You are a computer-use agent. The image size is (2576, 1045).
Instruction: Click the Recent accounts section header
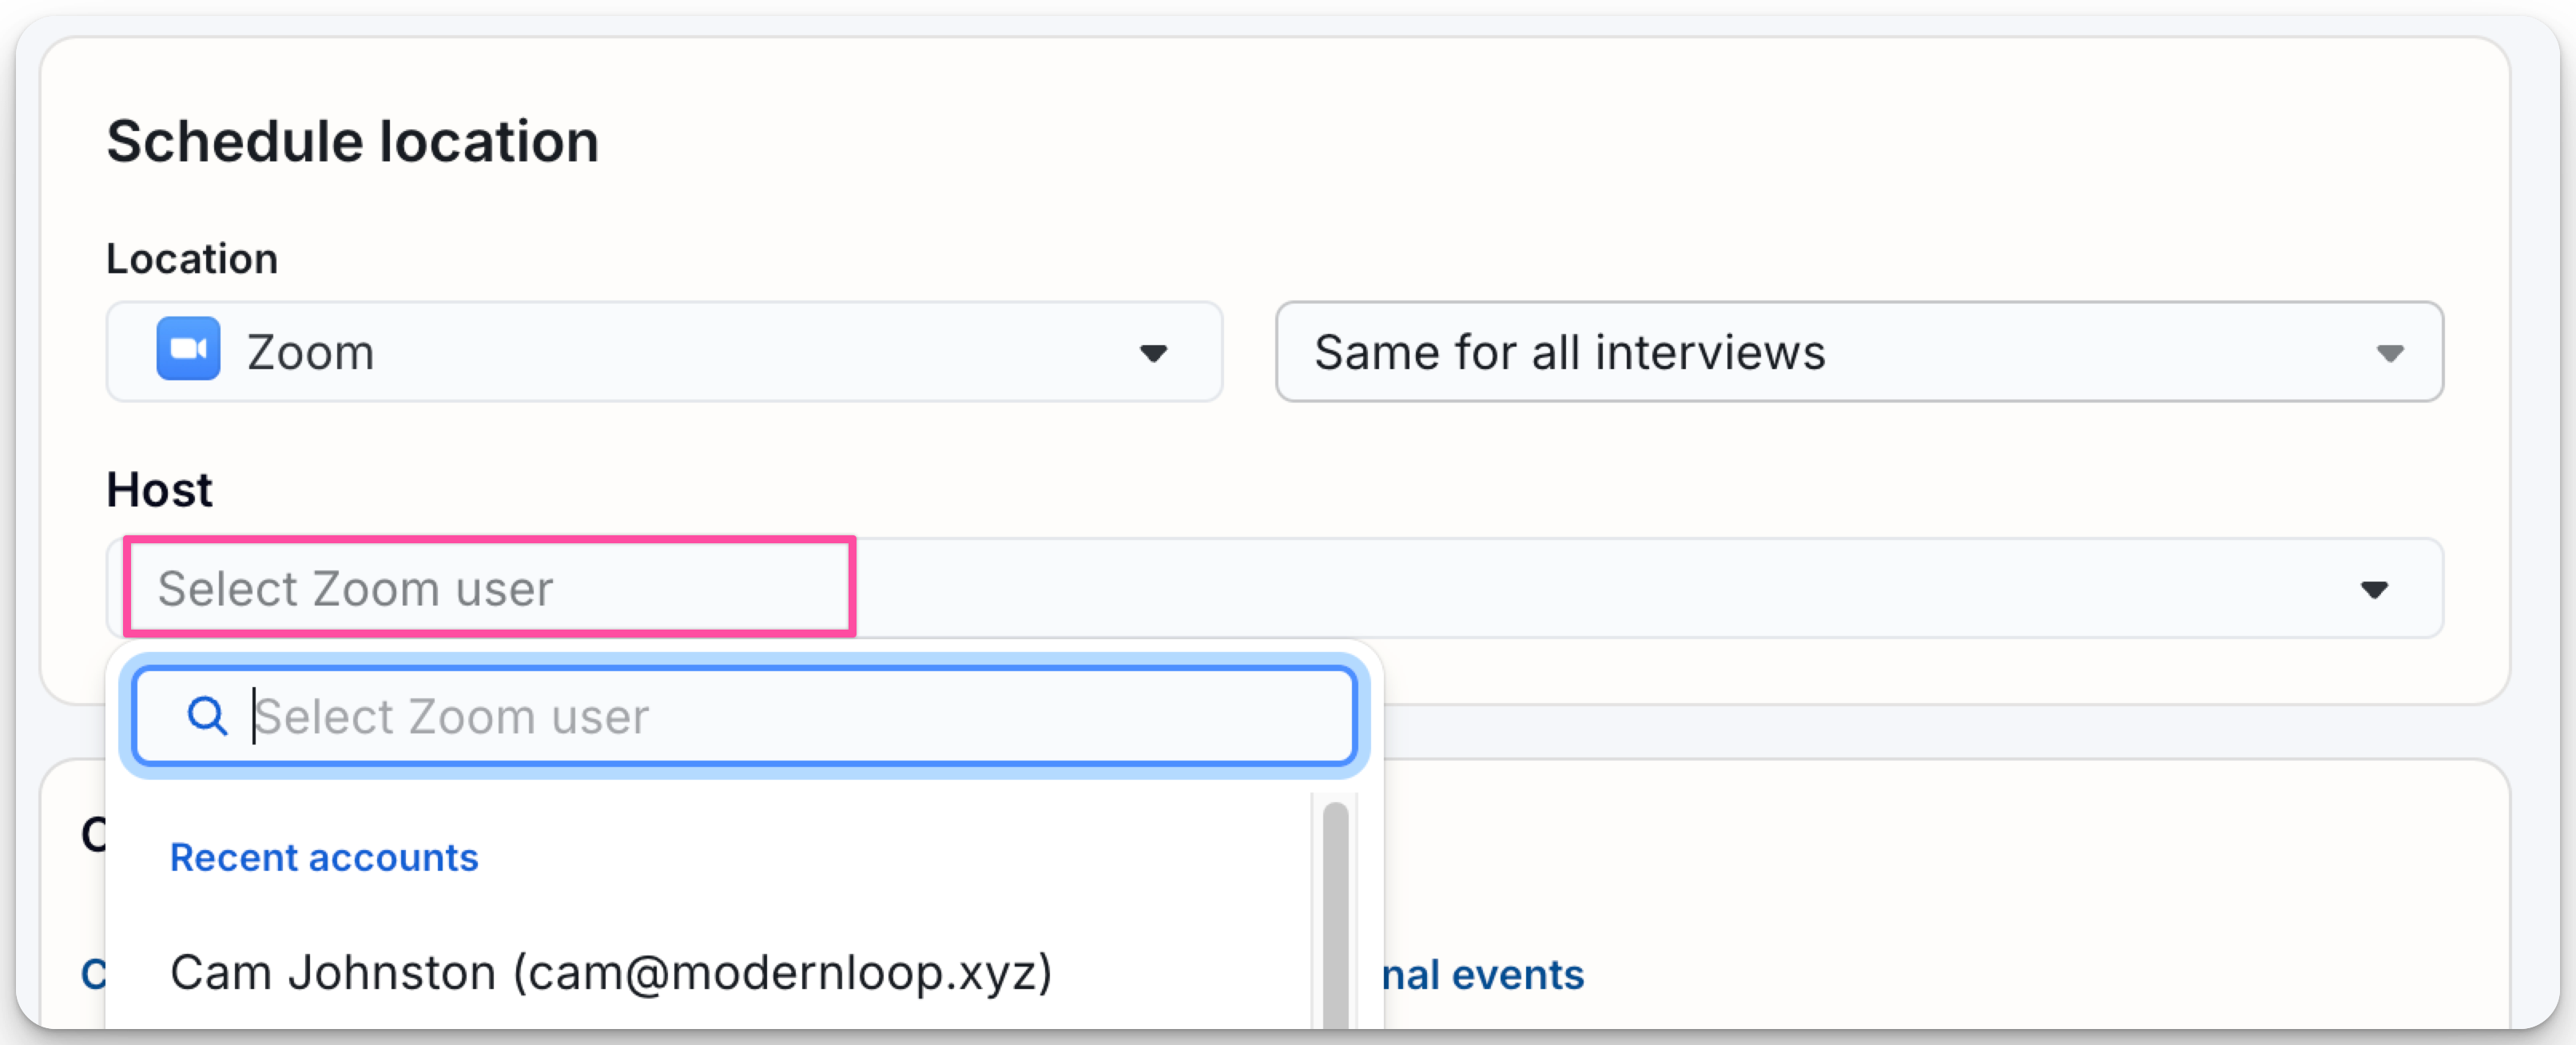[x=324, y=857]
